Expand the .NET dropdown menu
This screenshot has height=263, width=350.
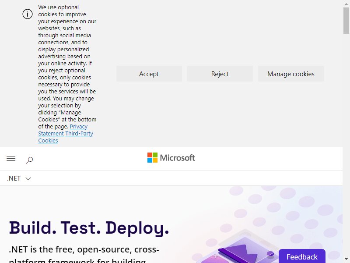coord(19,178)
